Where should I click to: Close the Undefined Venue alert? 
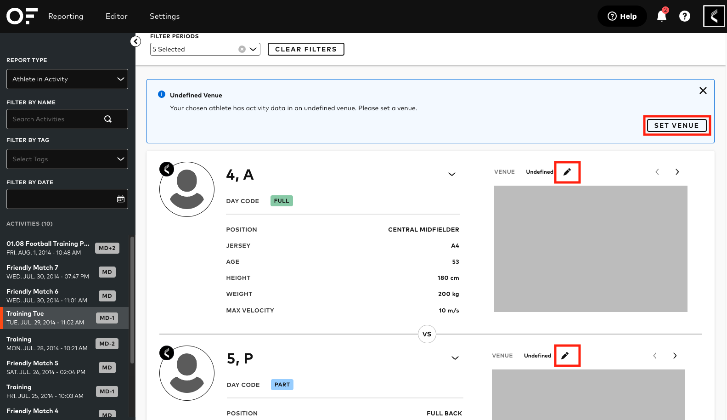[703, 91]
